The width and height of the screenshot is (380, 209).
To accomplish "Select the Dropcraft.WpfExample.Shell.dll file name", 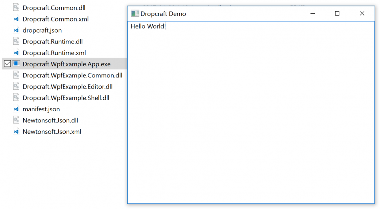I will coord(66,98).
